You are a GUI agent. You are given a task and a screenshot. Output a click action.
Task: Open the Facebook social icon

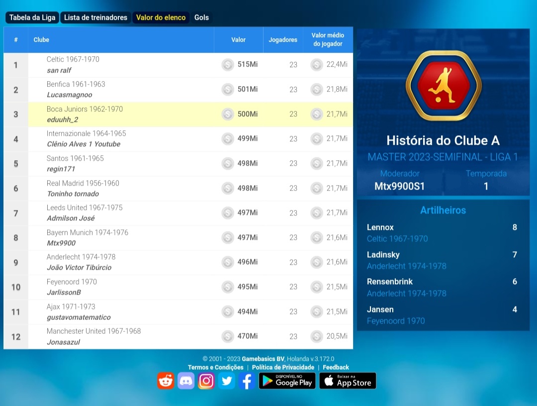click(x=247, y=381)
